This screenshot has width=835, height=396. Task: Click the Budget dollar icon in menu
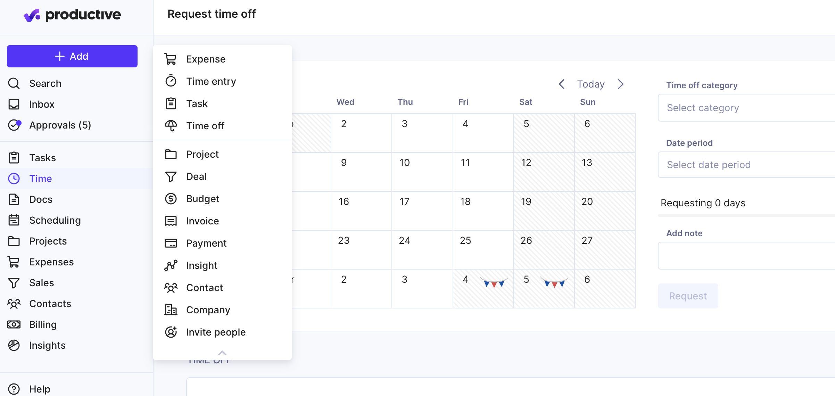pos(171,199)
